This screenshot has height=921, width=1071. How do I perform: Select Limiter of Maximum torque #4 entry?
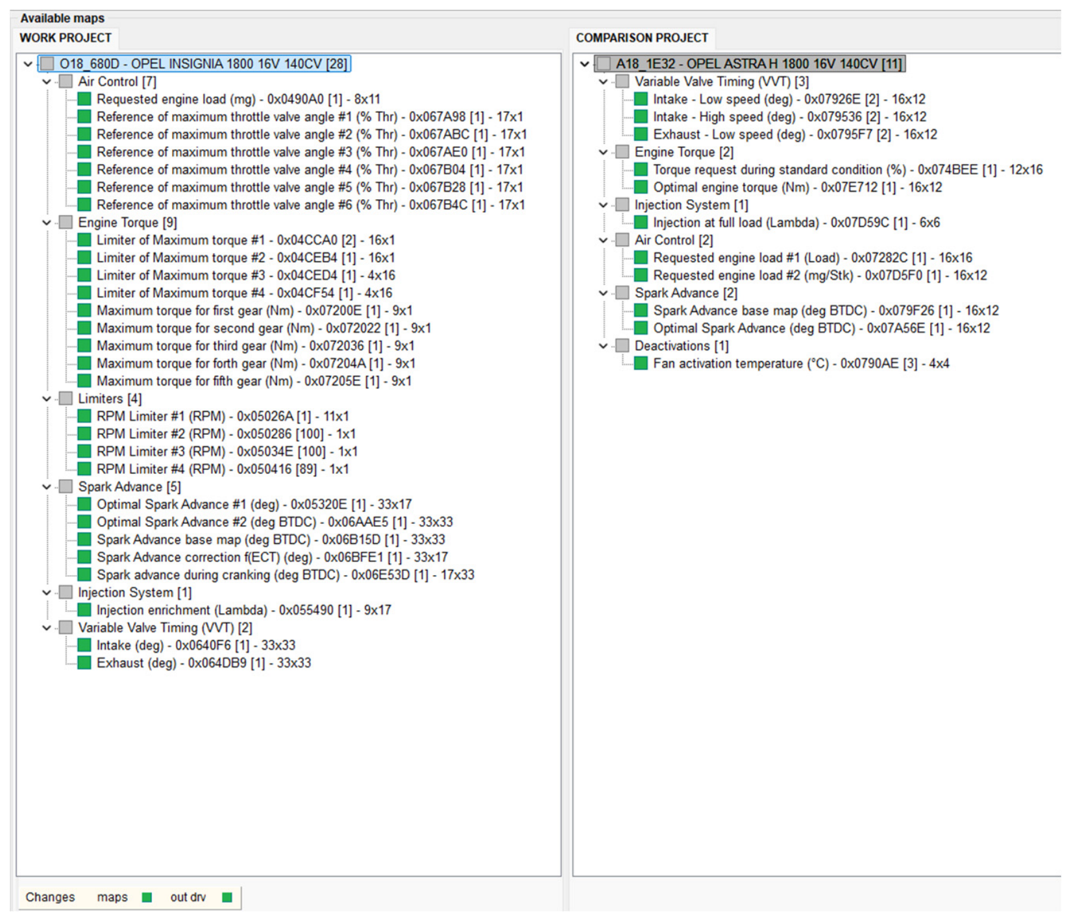pos(245,293)
